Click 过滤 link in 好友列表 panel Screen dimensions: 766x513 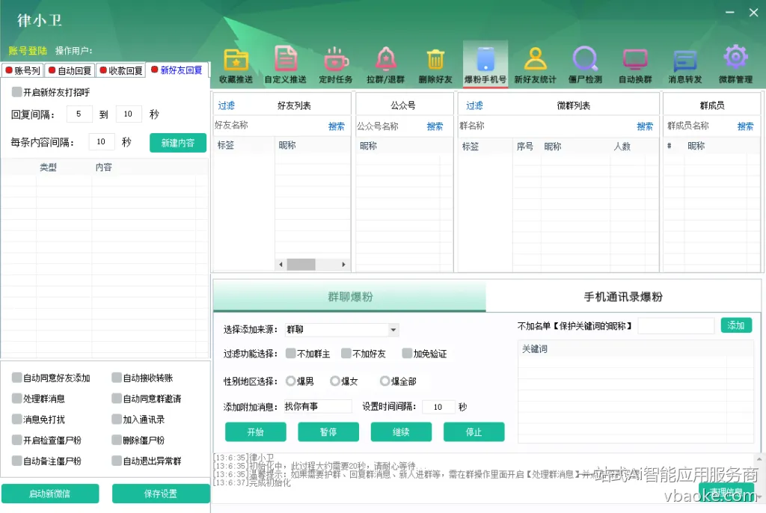(226, 105)
